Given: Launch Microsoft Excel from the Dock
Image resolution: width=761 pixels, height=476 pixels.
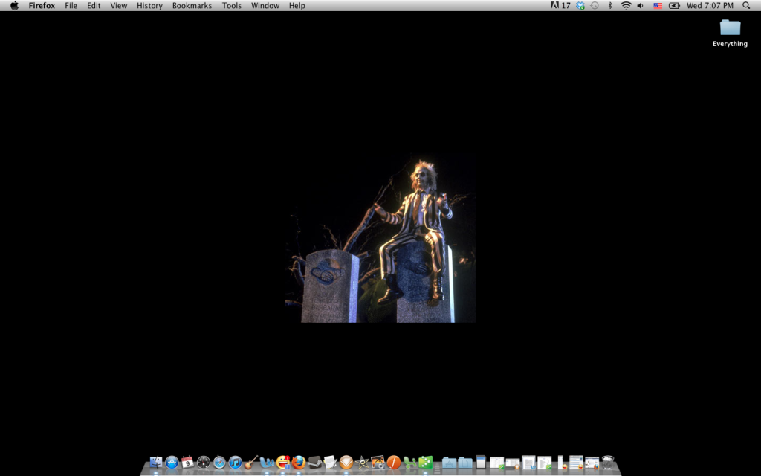Looking at the screenshot, I should [409, 462].
